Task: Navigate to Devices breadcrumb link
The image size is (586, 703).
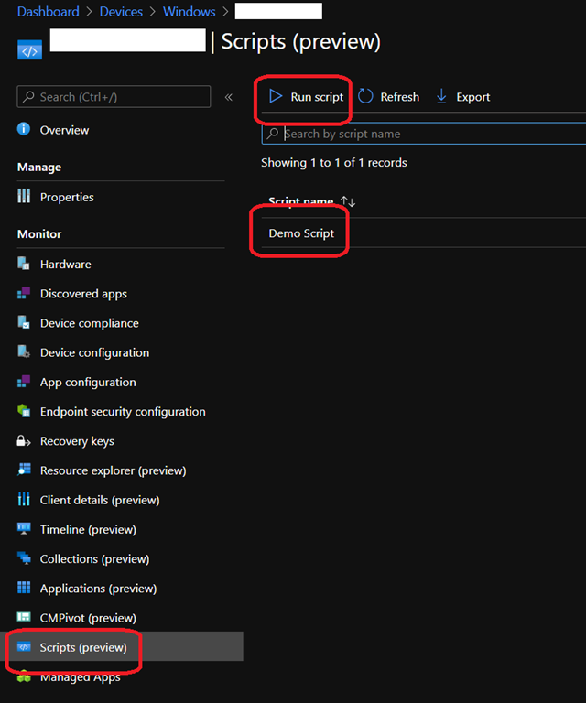Action: pos(121,12)
